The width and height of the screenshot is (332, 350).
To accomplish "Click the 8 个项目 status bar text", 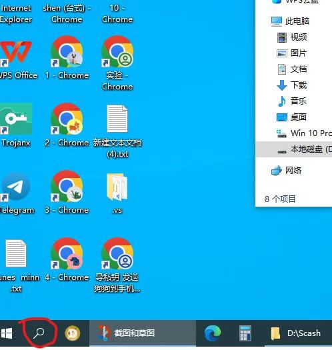I will click(x=280, y=199).
